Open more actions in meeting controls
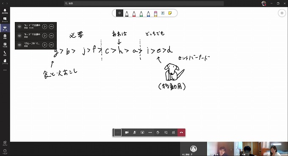Image resolution: width=288 pixels, height=156 pixels. click(150, 133)
